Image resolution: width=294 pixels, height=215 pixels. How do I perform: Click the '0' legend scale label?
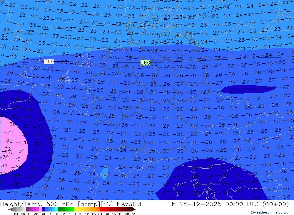tap(75, 214)
